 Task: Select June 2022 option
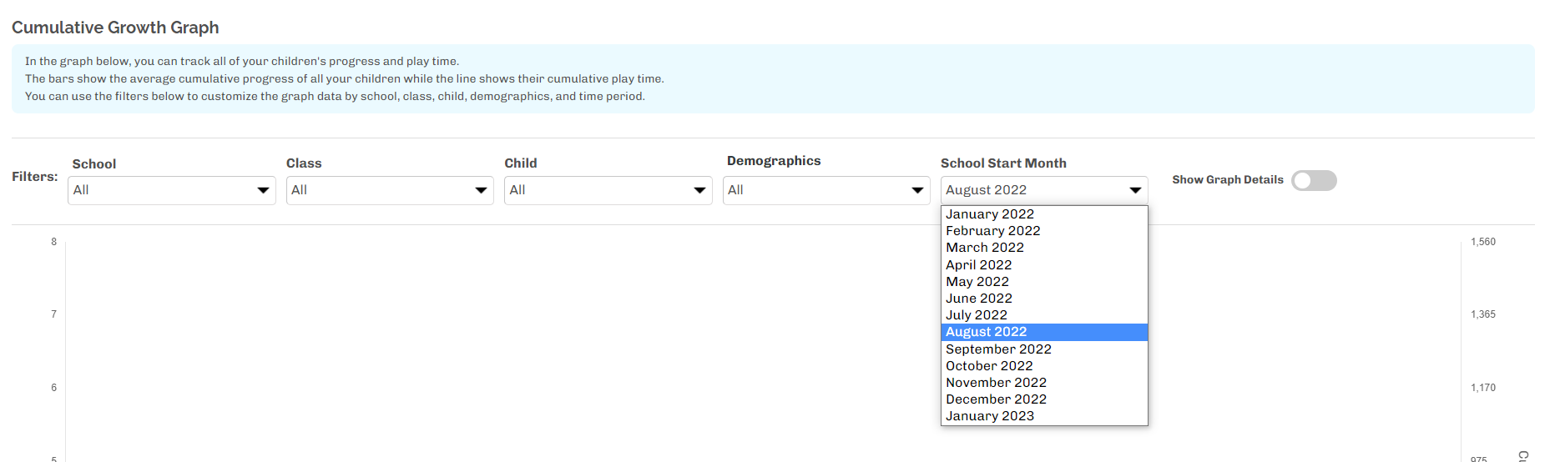(979, 299)
